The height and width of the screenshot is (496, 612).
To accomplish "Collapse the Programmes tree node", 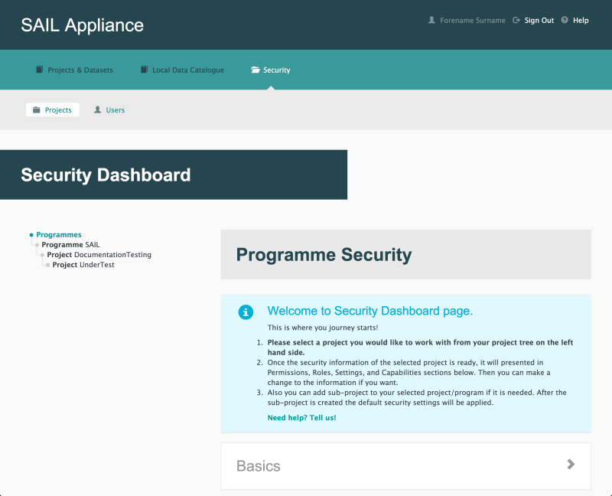I will (31, 234).
